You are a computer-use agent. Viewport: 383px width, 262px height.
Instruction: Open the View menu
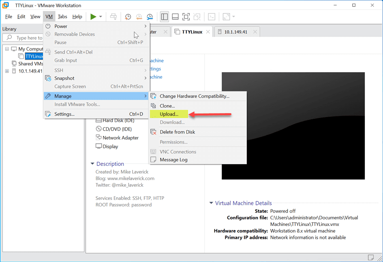tap(35, 17)
